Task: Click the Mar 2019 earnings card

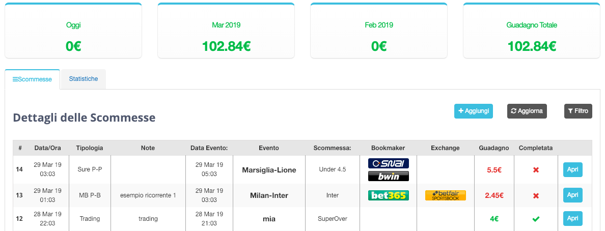Action: (x=226, y=31)
